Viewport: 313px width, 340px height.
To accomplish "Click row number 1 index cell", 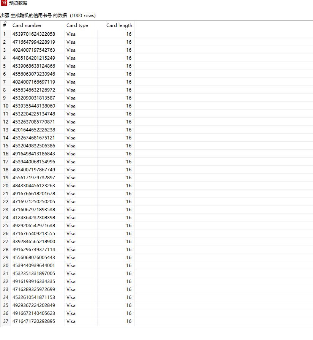I will point(4,34).
